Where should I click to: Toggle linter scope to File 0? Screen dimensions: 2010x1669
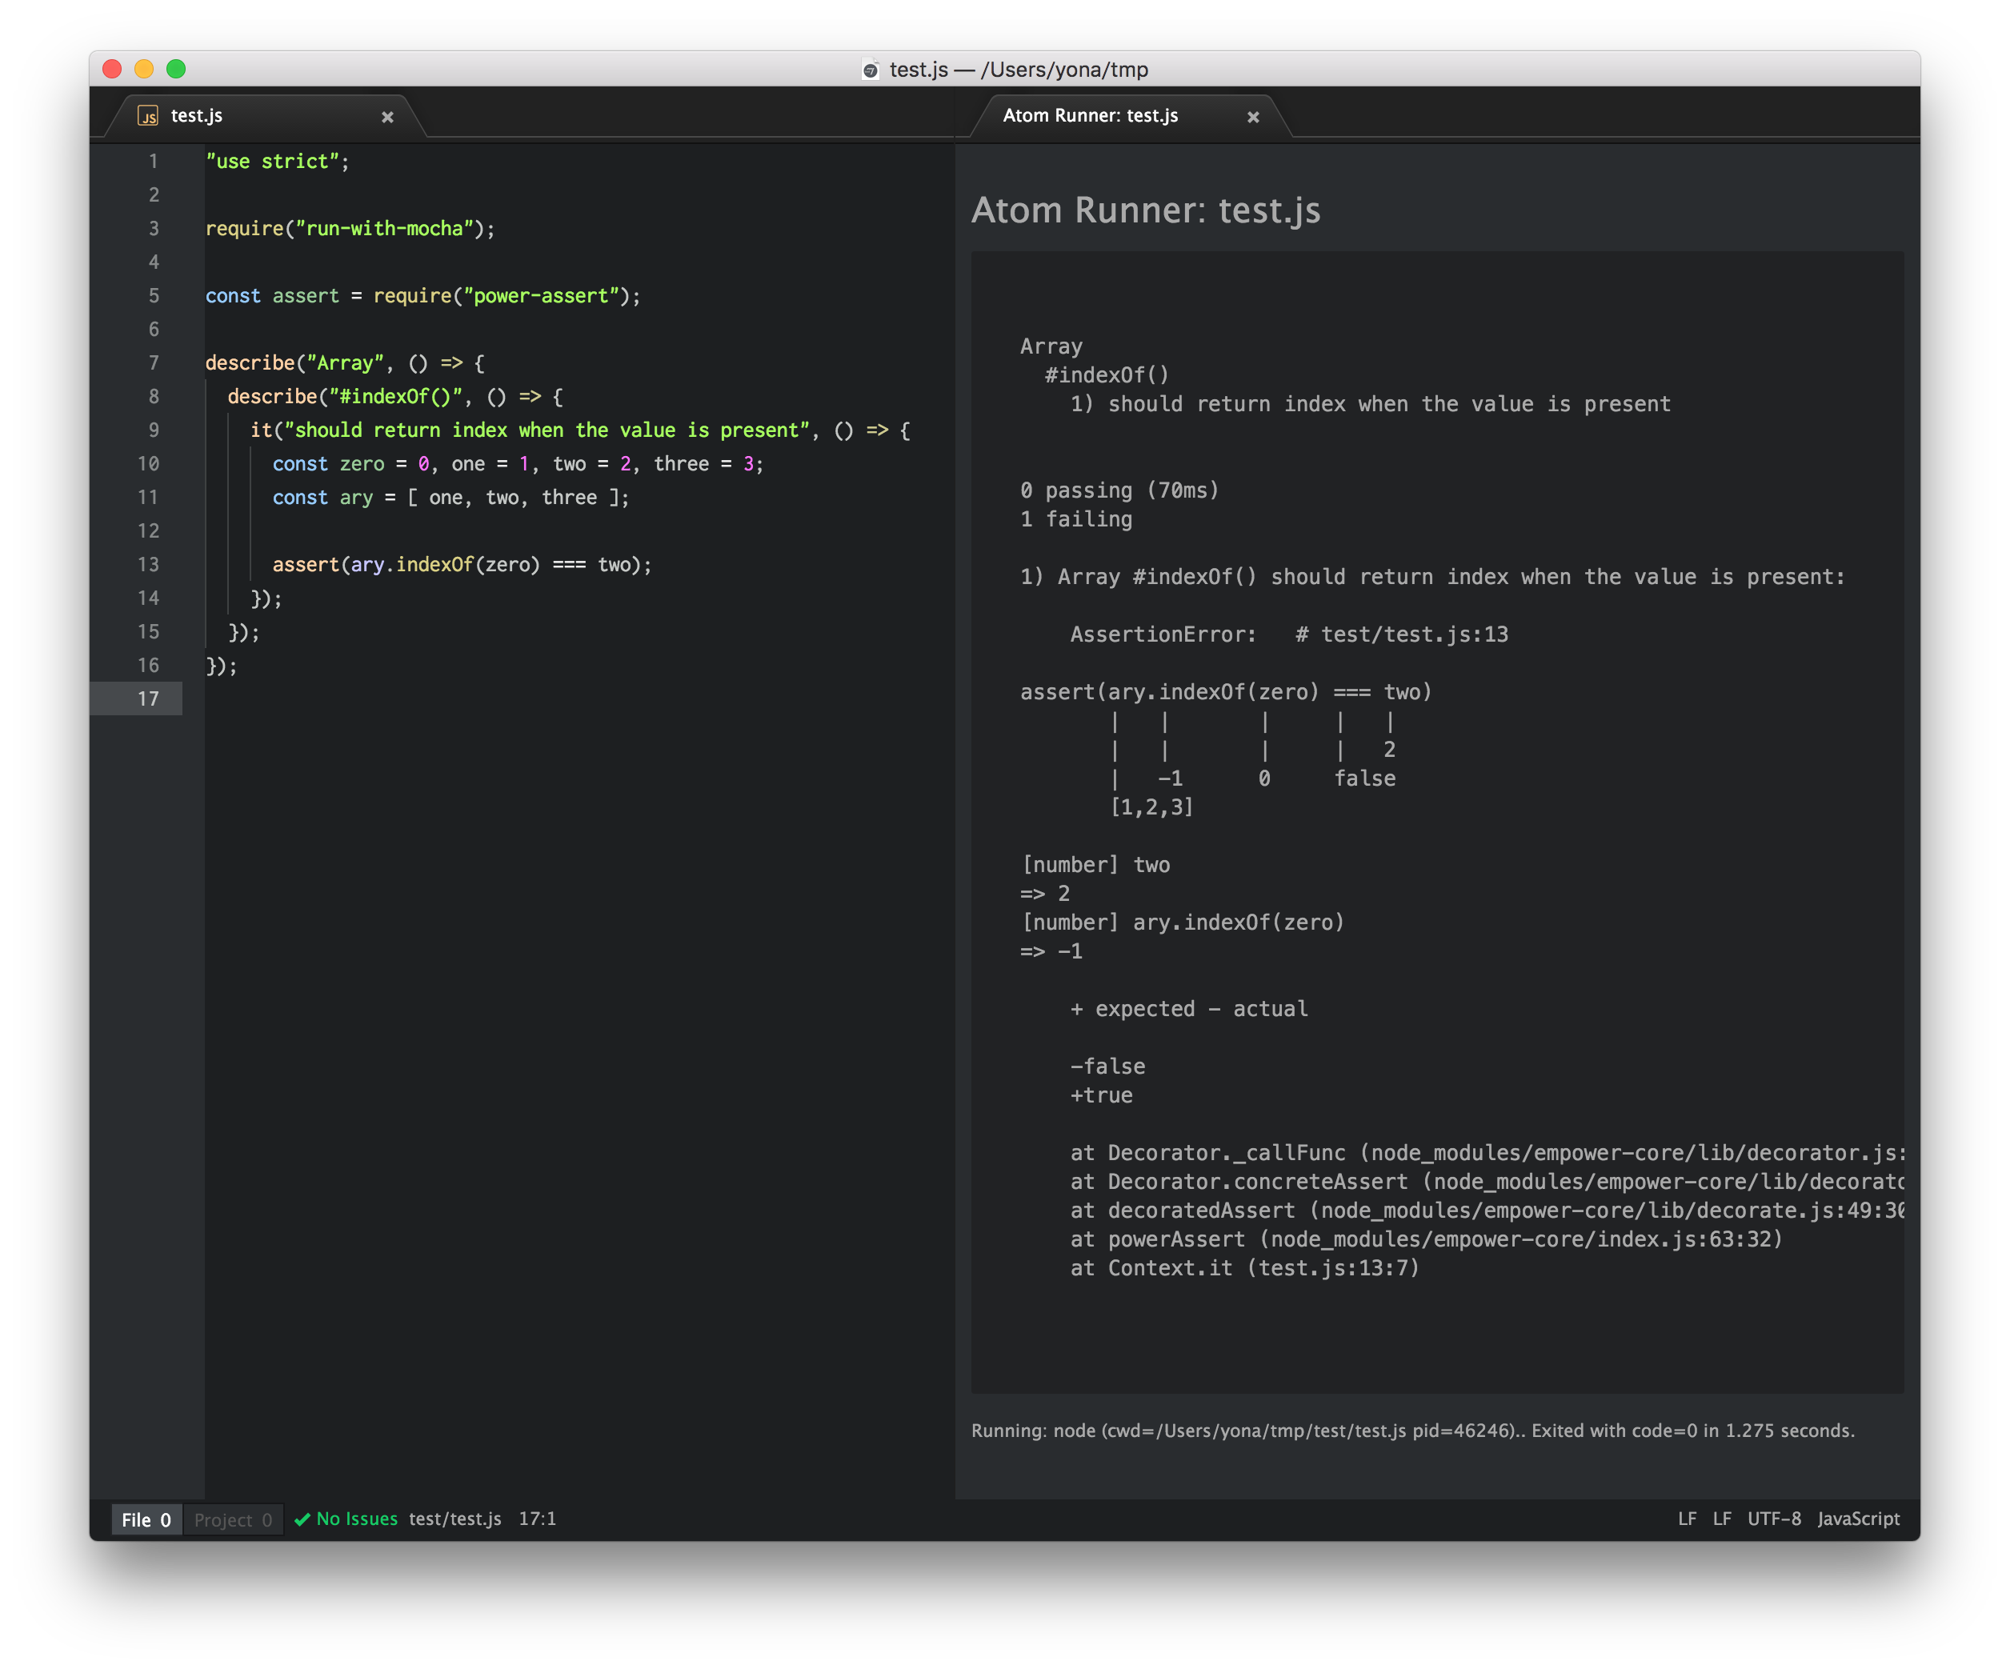[x=146, y=1519]
